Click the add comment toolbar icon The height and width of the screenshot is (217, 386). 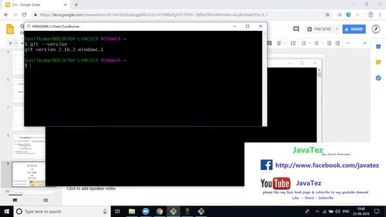(270, 43)
